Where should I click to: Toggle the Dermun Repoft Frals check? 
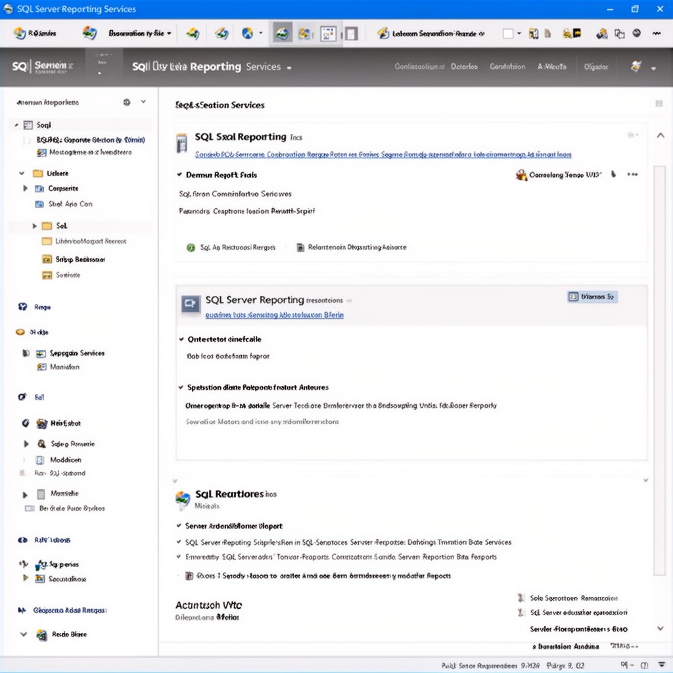click(179, 175)
